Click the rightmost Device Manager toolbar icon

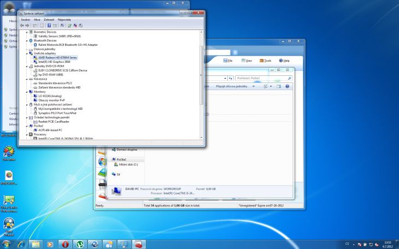[x=81, y=26]
